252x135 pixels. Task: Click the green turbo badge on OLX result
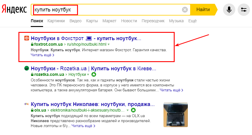point(133,110)
